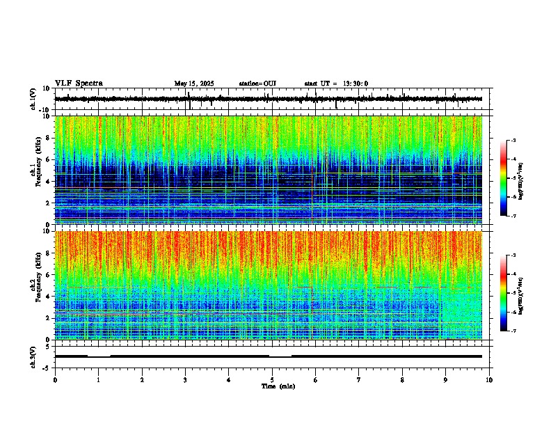This screenshot has width=551, height=426.
Task: Click the ch.2 color bar log(PSD) units label
Action: (521, 297)
